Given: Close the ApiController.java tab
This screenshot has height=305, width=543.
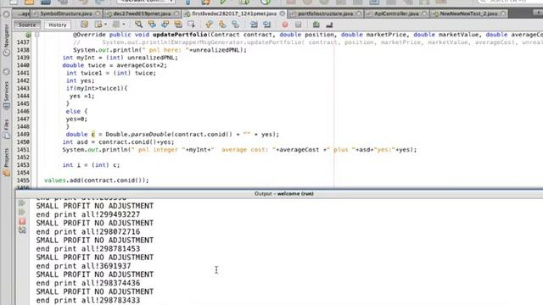Looking at the screenshot, I should (x=424, y=14).
